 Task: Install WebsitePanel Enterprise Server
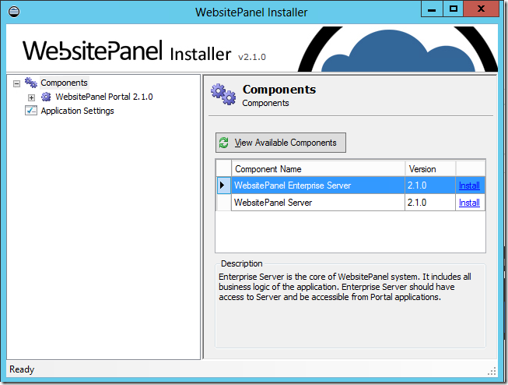[469, 185]
